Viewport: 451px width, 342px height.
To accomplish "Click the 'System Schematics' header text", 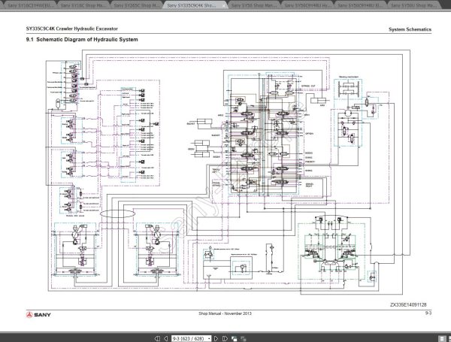I will click(x=410, y=29).
